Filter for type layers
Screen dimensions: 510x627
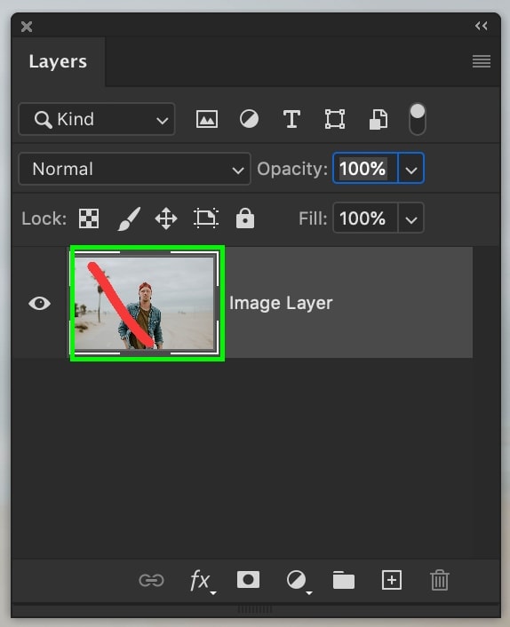pyautogui.click(x=291, y=119)
